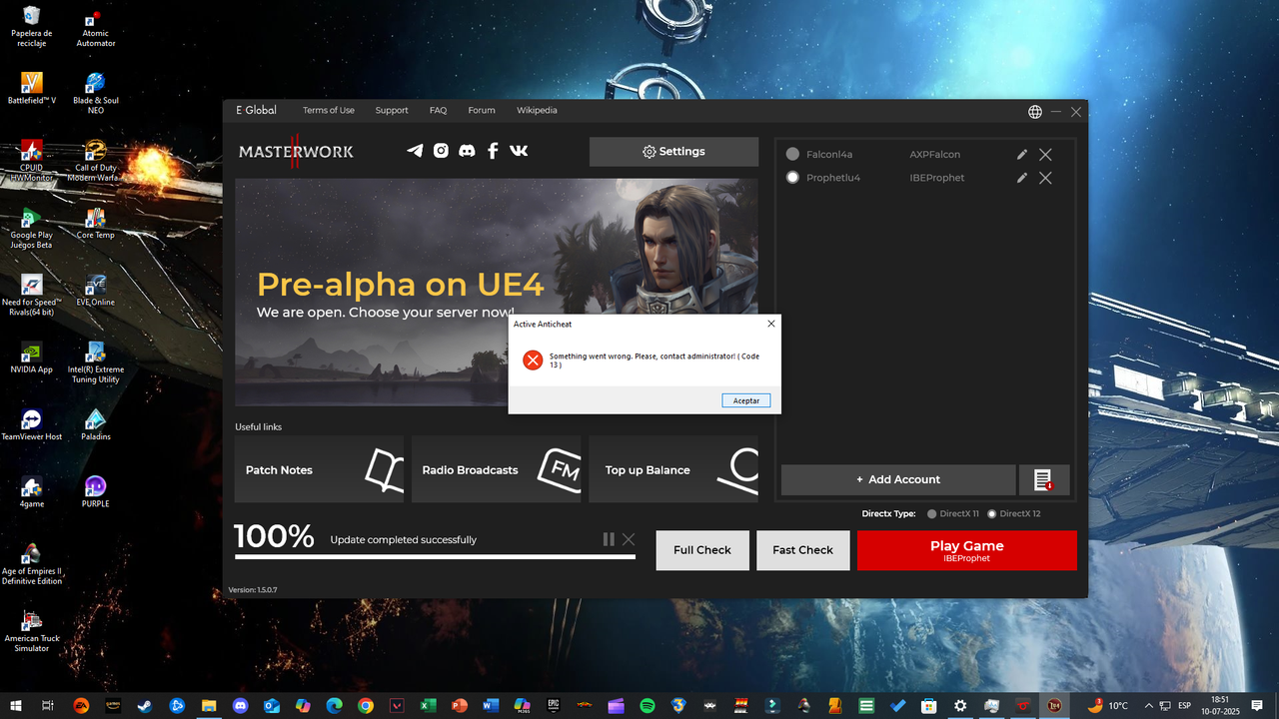Click the update progress bar
The width and height of the screenshot is (1279, 719).
(x=435, y=556)
